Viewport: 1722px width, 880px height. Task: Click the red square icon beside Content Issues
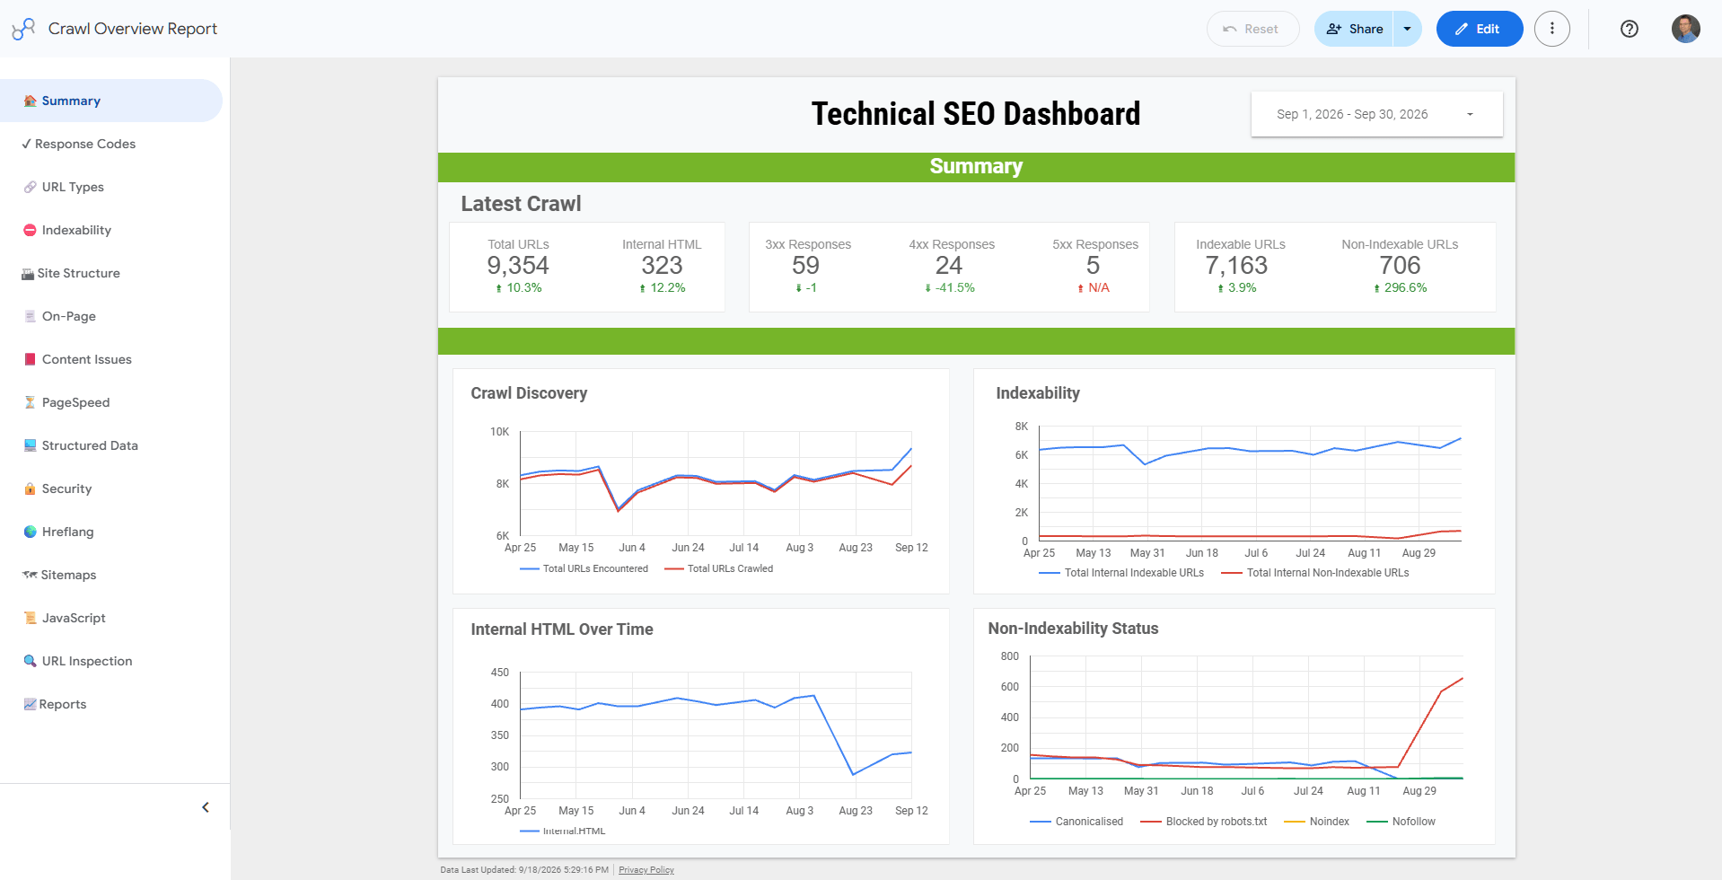point(30,359)
